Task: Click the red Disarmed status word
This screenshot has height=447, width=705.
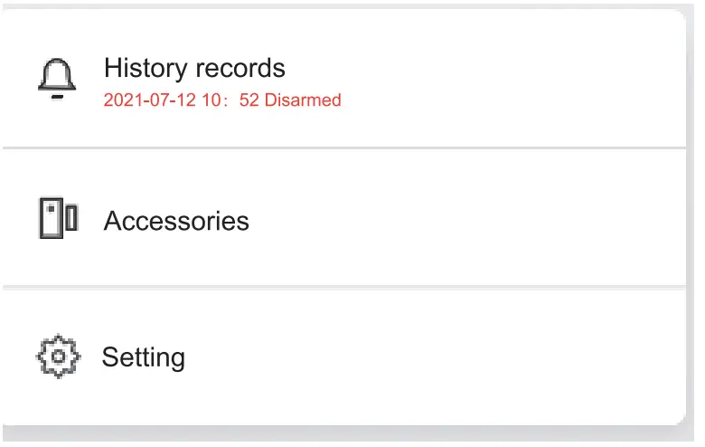Action: [303, 100]
